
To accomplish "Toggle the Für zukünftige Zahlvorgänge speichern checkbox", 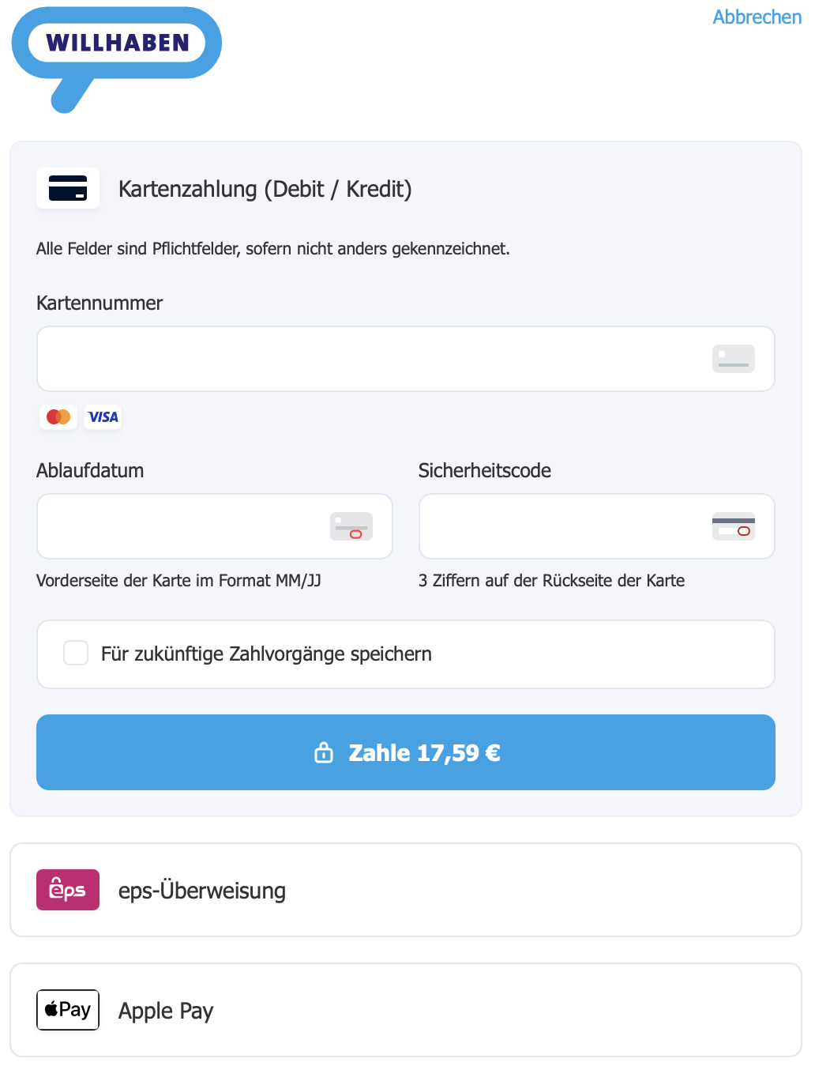I will [x=76, y=653].
